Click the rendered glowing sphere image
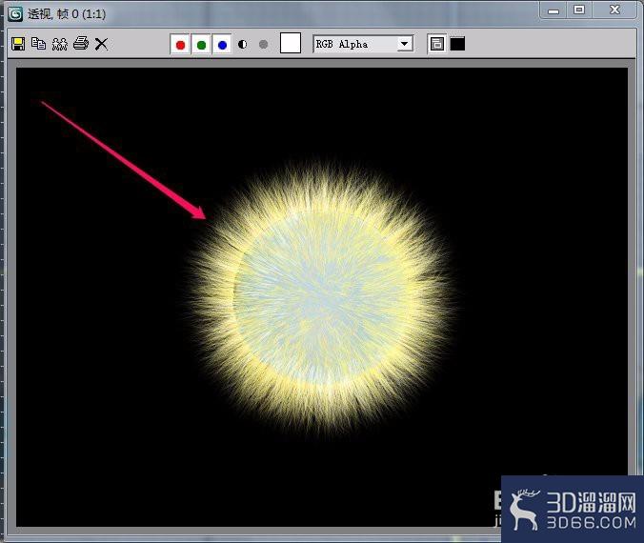644x543 pixels. (x=320, y=298)
